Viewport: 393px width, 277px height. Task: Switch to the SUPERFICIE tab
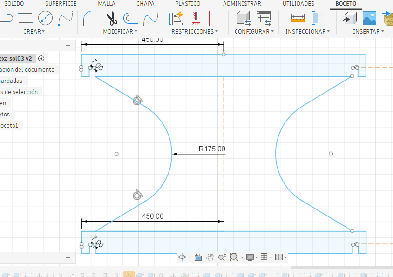[61, 4]
